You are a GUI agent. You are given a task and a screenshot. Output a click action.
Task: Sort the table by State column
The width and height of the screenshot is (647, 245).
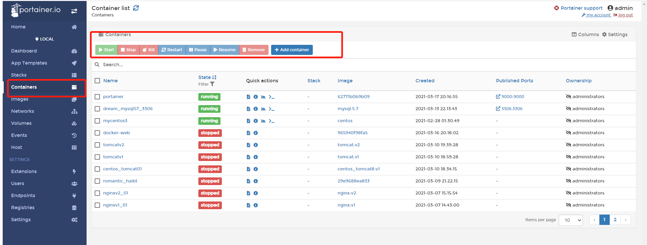click(207, 77)
